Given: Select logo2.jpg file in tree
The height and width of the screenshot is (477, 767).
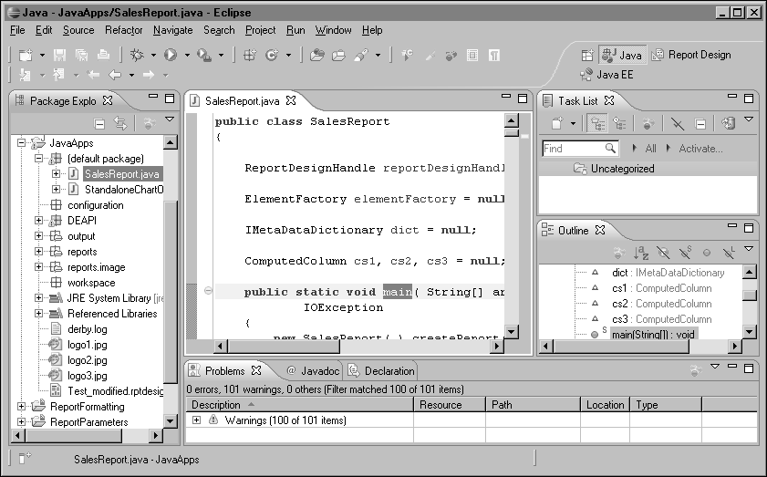Looking at the screenshot, I should [x=87, y=360].
